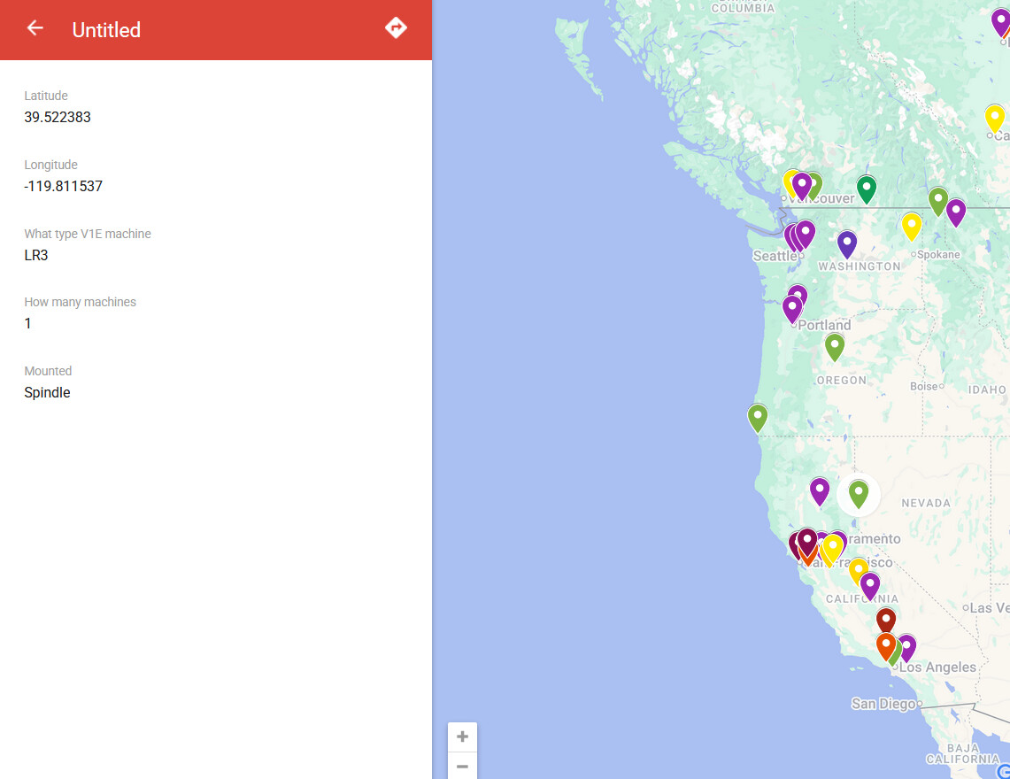Zoom out on the map
Screen dimensions: 1010x779
tap(462, 767)
